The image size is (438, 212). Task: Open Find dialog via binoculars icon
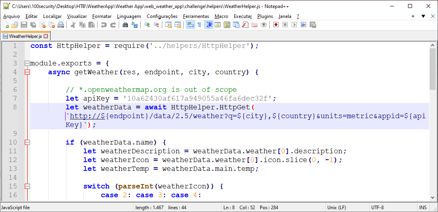click(x=125, y=25)
